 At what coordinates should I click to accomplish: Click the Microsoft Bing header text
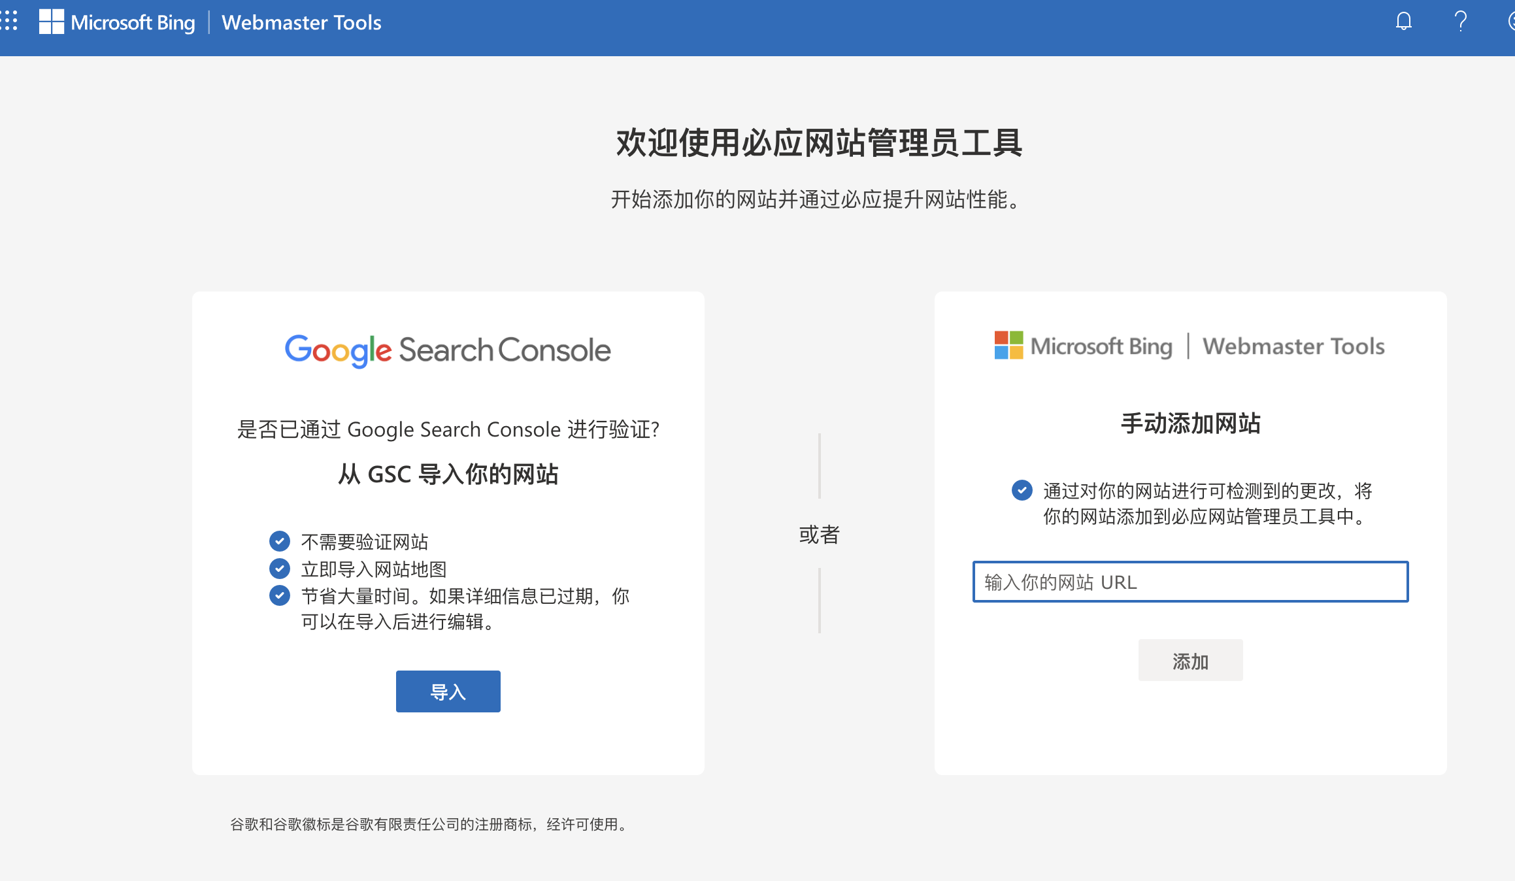(x=133, y=23)
